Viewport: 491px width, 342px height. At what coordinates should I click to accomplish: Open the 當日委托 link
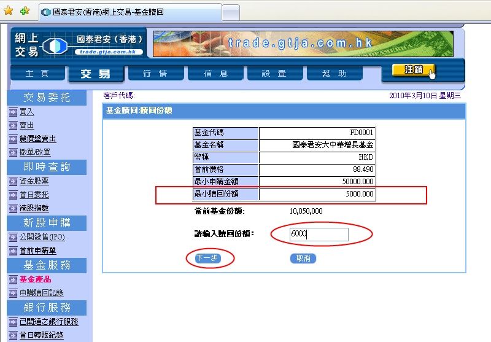click(x=34, y=195)
